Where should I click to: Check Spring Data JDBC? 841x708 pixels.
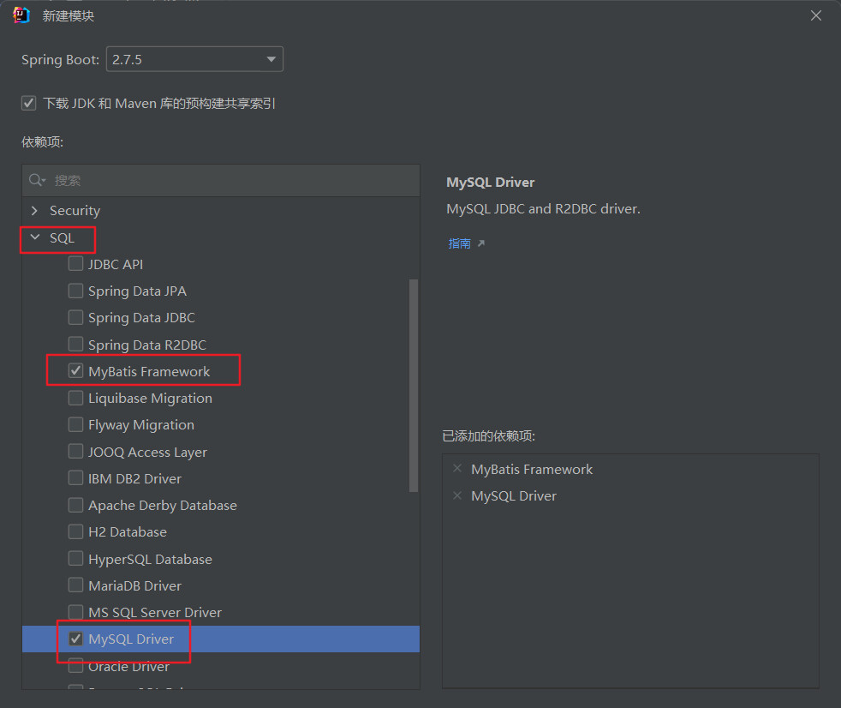pos(75,317)
